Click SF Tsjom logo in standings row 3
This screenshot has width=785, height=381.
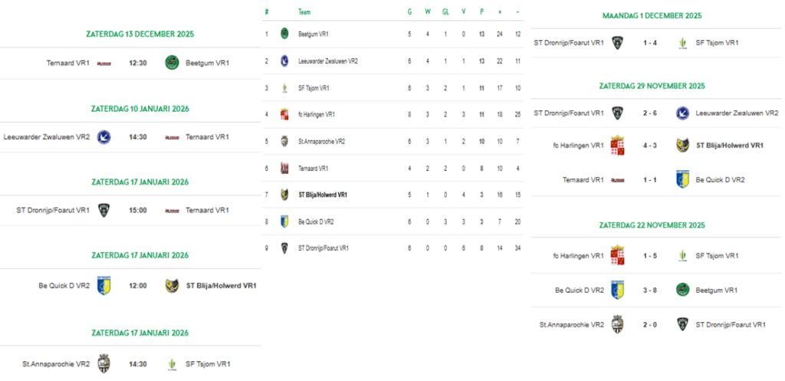point(284,87)
